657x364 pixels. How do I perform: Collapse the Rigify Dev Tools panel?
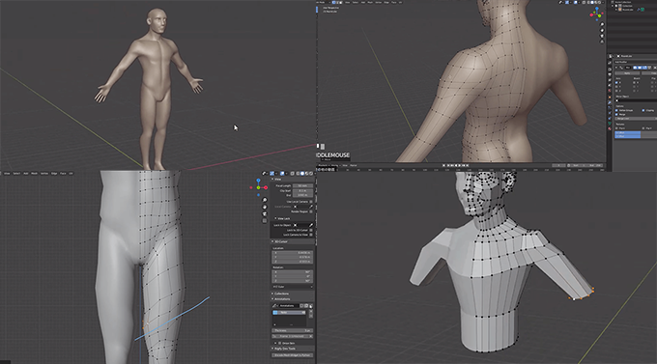[272, 349]
